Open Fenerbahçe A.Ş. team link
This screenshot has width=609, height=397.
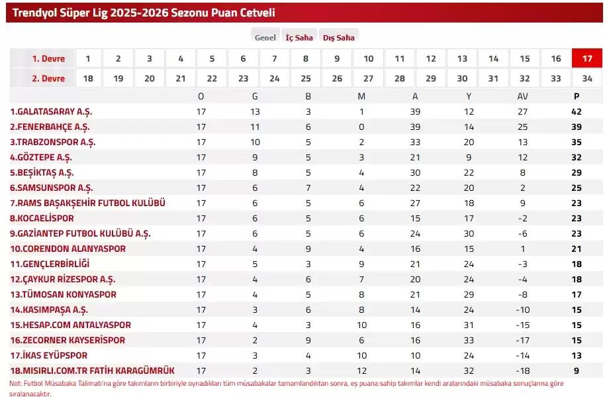tap(50, 127)
